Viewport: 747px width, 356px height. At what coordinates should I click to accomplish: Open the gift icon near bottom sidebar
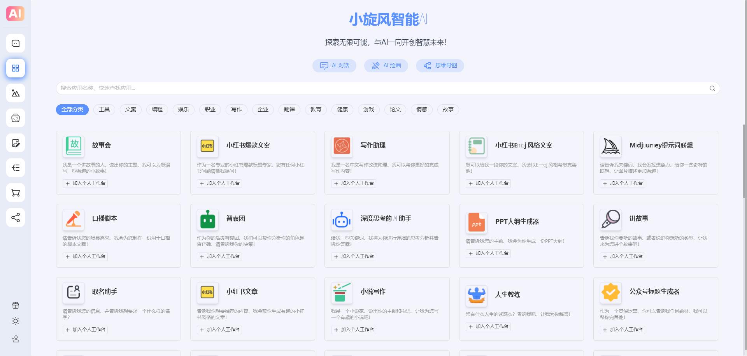coord(15,305)
